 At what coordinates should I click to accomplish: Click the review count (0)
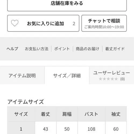pos(122,79)
